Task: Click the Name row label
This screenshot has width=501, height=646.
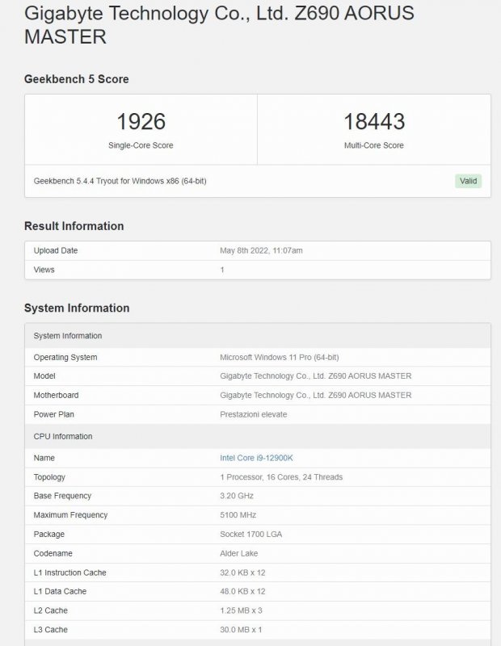Action: coord(44,458)
